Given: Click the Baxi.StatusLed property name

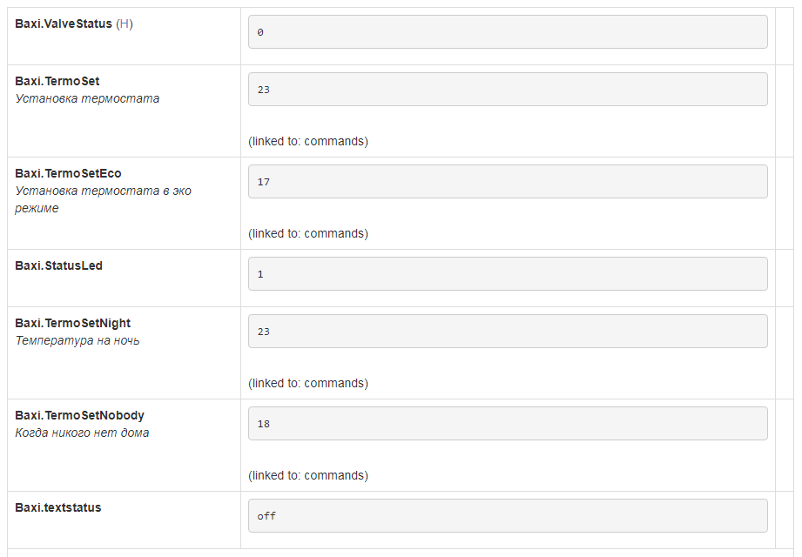Looking at the screenshot, I should (x=58, y=266).
